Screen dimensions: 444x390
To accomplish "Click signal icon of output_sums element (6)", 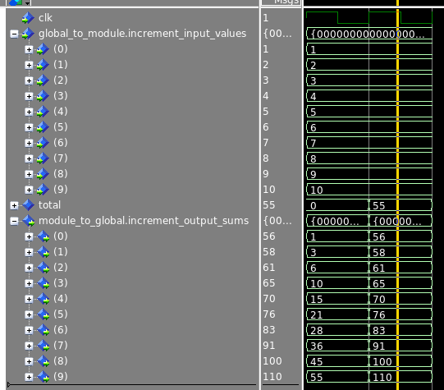I will point(43,330).
